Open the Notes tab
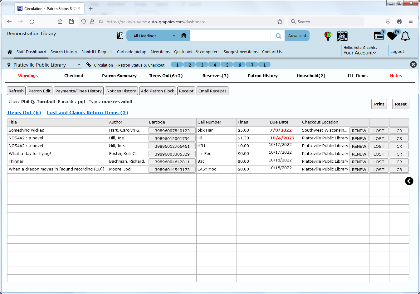Screen dimensions: 420x294 pos(396,76)
